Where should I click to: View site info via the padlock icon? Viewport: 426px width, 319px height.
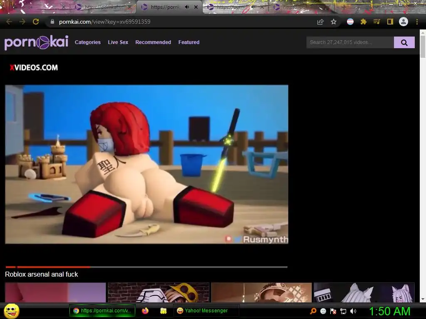[x=52, y=22]
